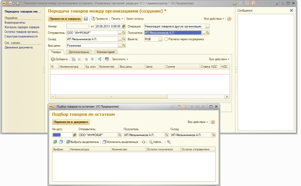Open the Печать dropdown menu
The height and width of the screenshot is (186, 301).
coord(117,19)
